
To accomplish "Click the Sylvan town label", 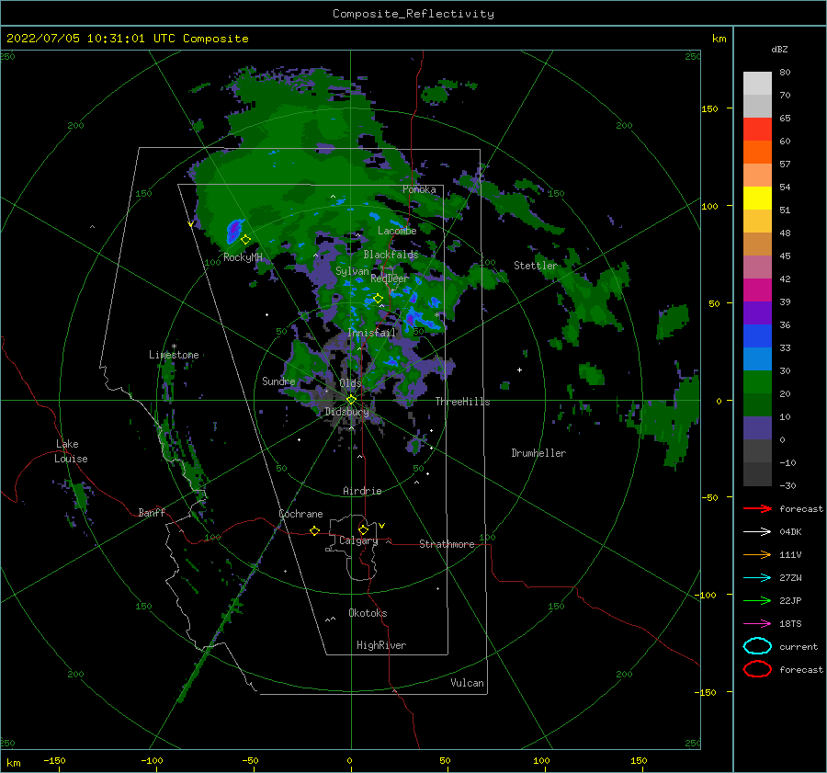I will pos(352,271).
